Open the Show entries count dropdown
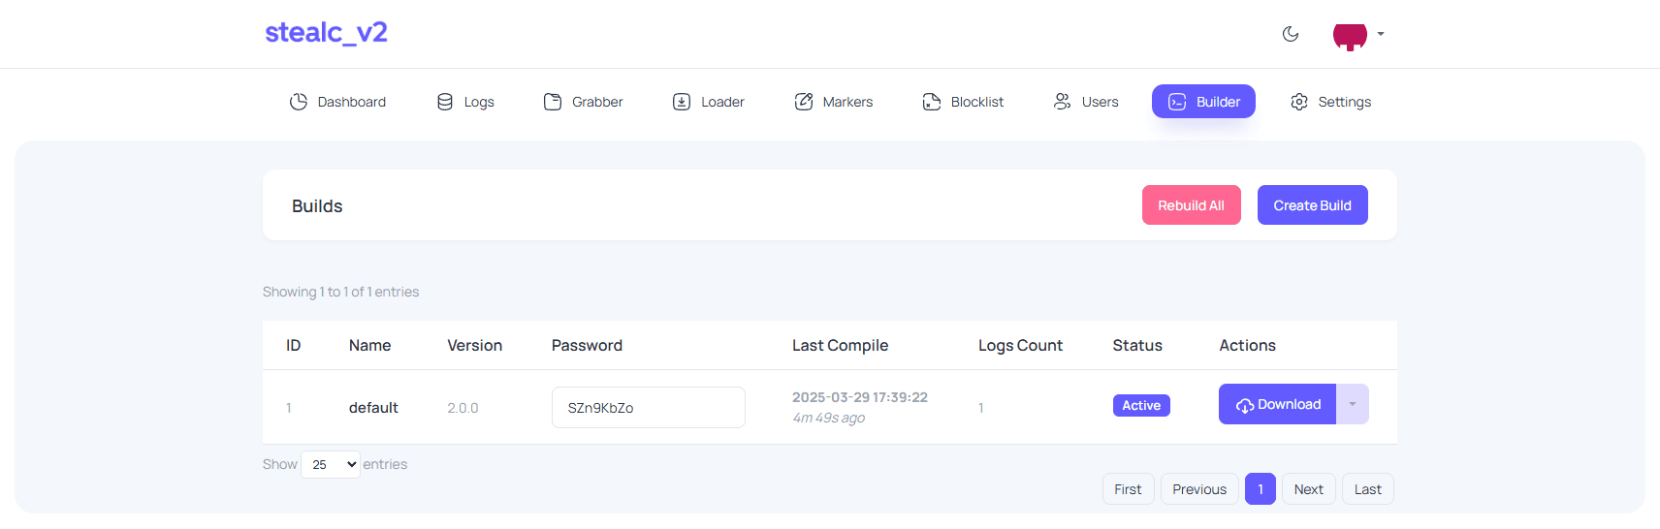The height and width of the screenshot is (529, 1660). click(331, 465)
